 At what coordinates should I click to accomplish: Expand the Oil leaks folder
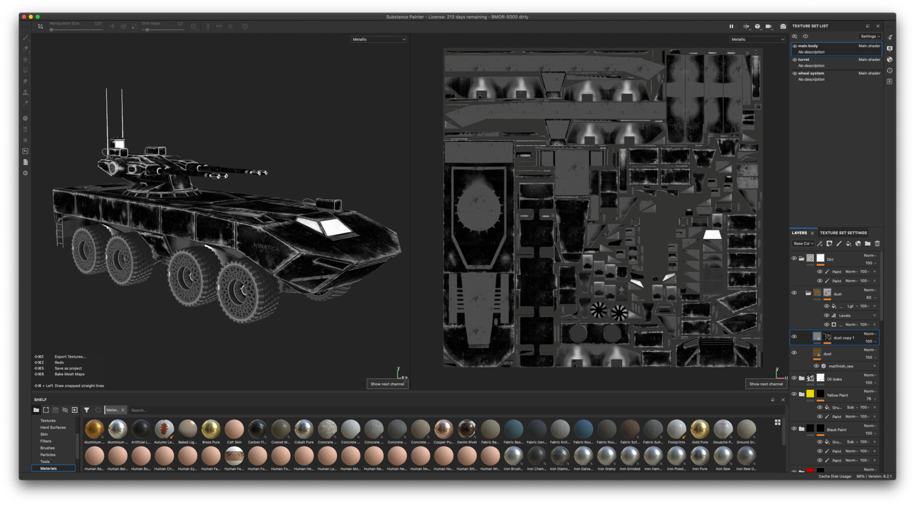(x=802, y=378)
